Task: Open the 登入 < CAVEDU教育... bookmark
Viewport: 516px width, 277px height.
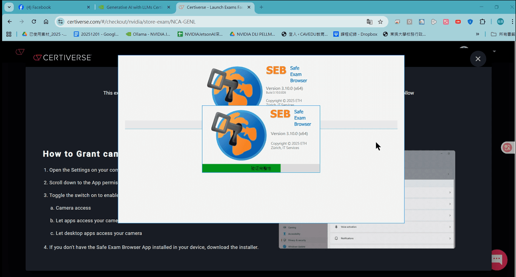Action: pos(305,34)
